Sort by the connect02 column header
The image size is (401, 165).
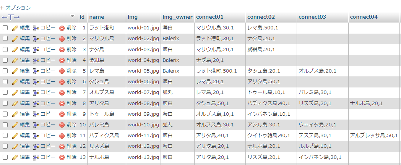pyautogui.click(x=261, y=17)
